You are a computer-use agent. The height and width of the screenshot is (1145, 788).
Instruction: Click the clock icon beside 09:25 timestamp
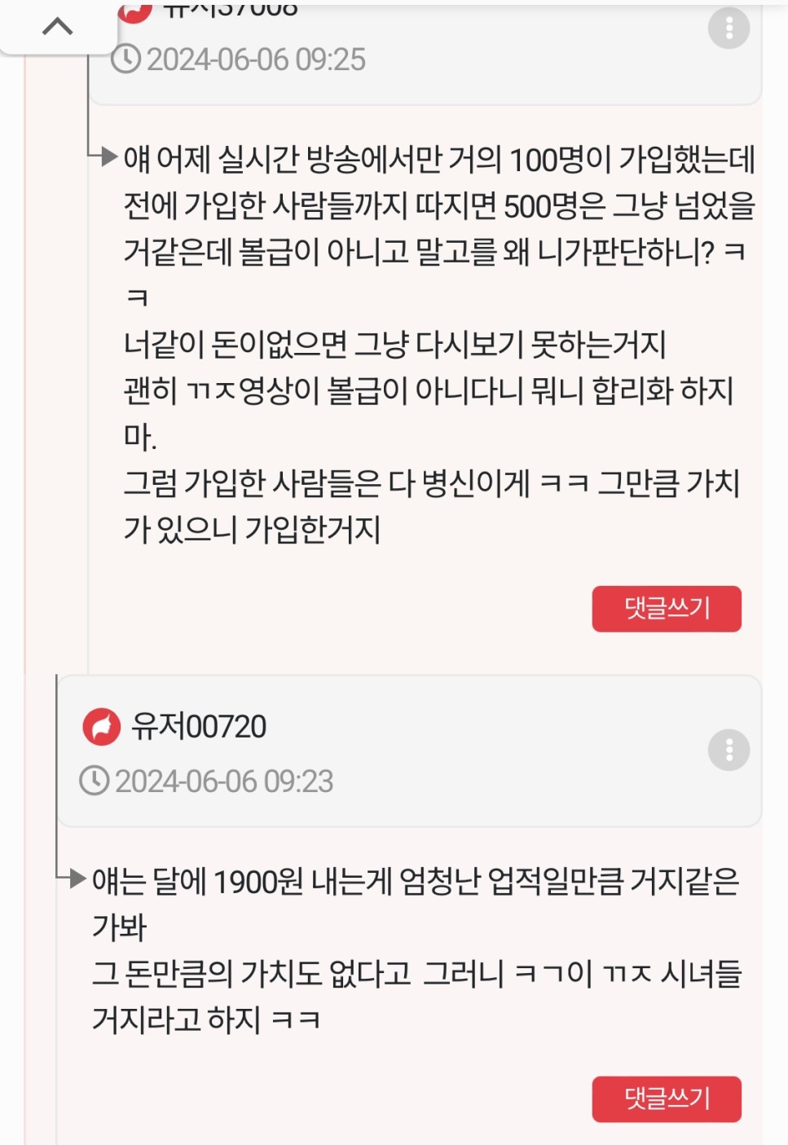point(126,59)
